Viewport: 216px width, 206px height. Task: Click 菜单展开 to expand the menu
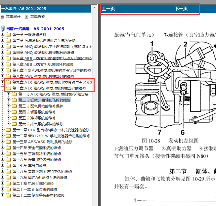(x=13, y=17)
